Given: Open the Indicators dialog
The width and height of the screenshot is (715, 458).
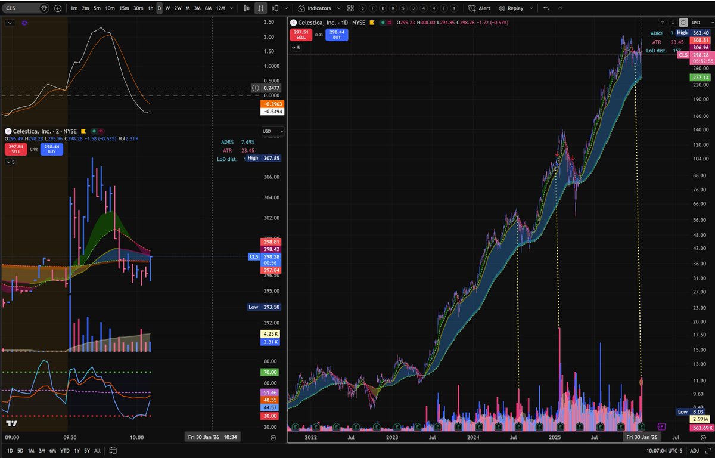Looking at the screenshot, I should click(315, 8).
